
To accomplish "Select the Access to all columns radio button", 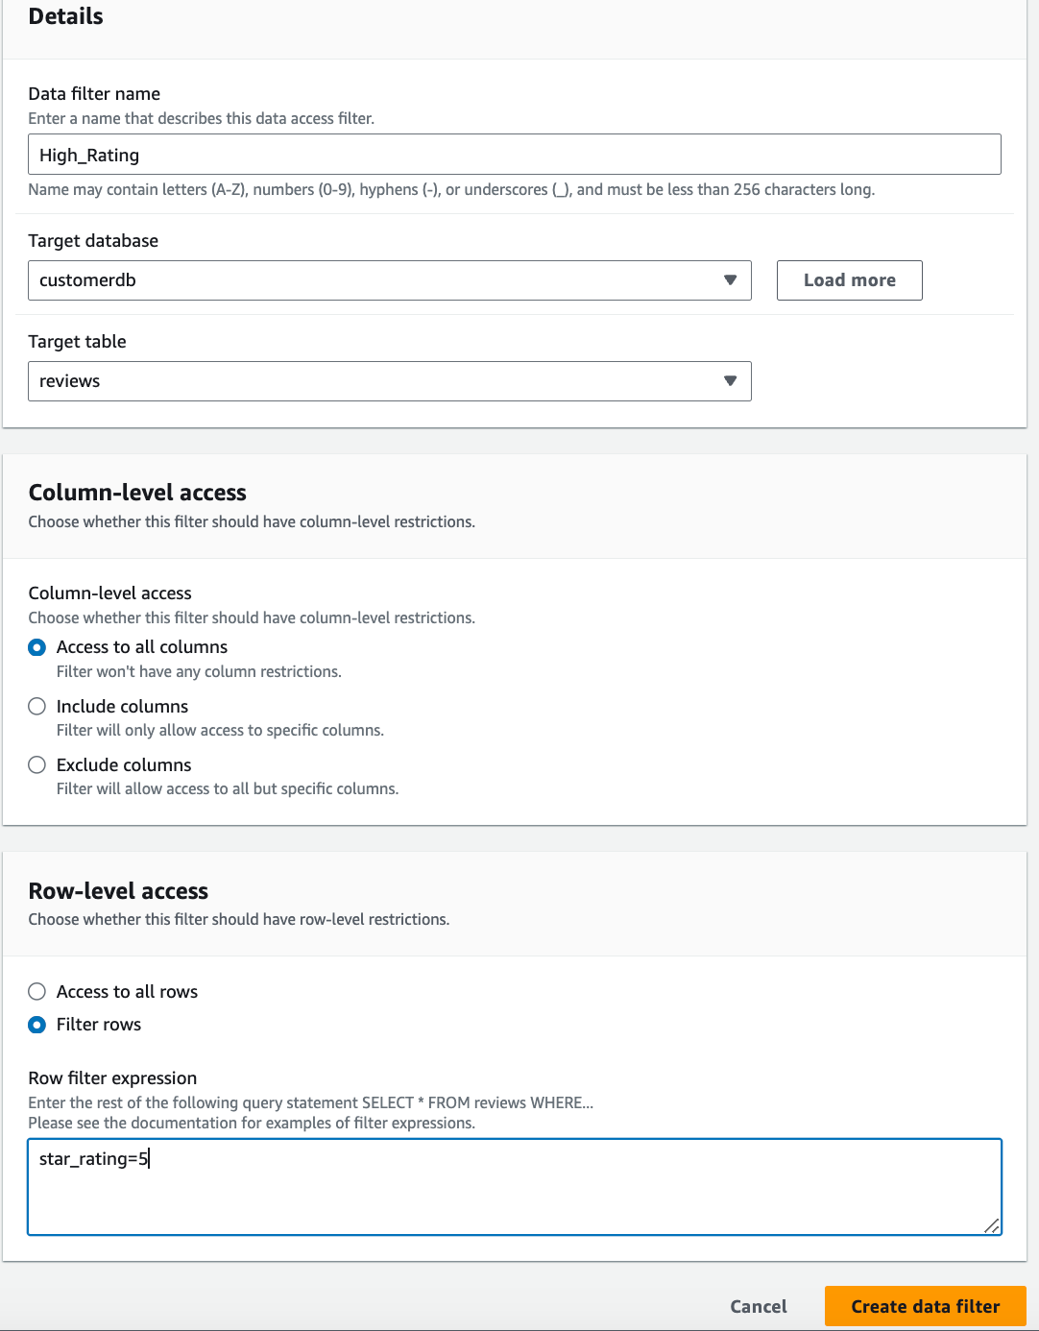I will click(37, 647).
